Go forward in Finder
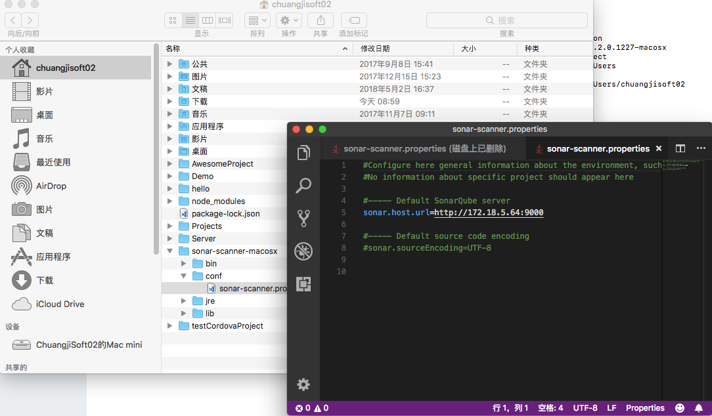Viewport: 712px width, 416px height. tap(30, 20)
